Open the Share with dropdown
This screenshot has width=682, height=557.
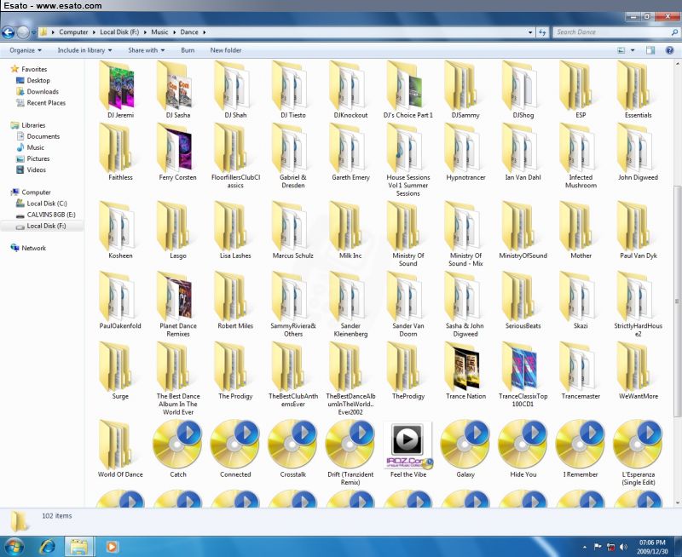[146, 50]
